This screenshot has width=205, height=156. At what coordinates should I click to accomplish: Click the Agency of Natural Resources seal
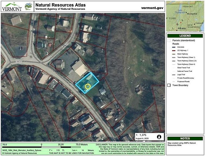pyautogui.click(x=28, y=6)
